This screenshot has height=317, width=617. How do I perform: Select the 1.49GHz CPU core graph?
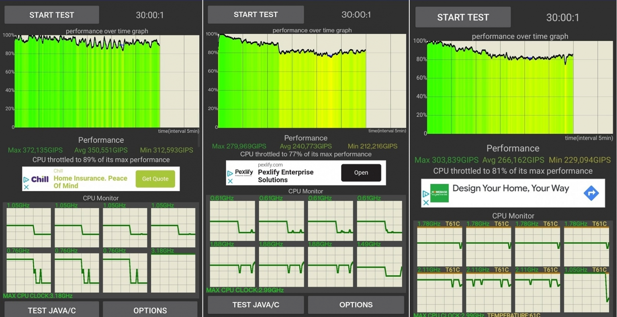coord(379,266)
